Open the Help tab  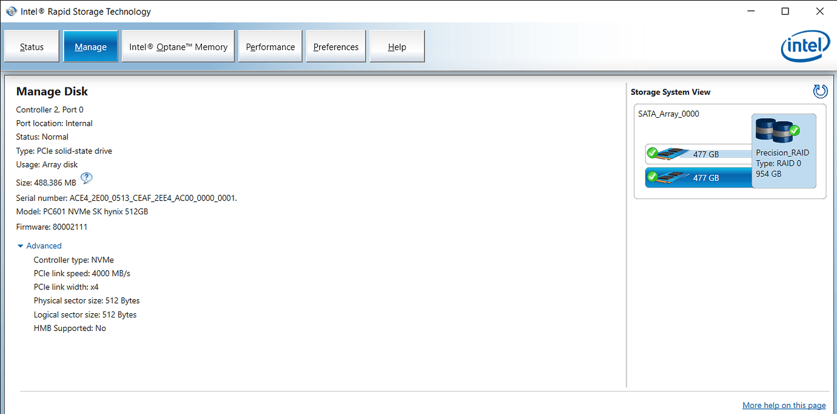pyautogui.click(x=397, y=47)
